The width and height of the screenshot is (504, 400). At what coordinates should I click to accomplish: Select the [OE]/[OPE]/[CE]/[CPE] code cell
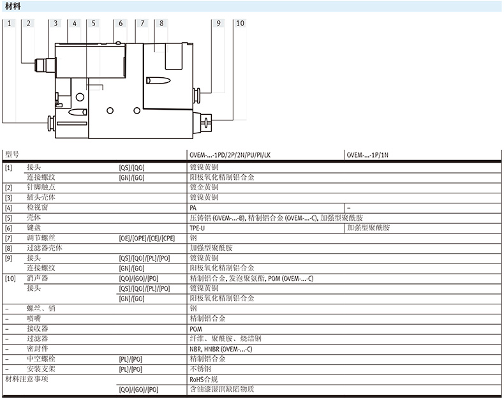(146, 237)
